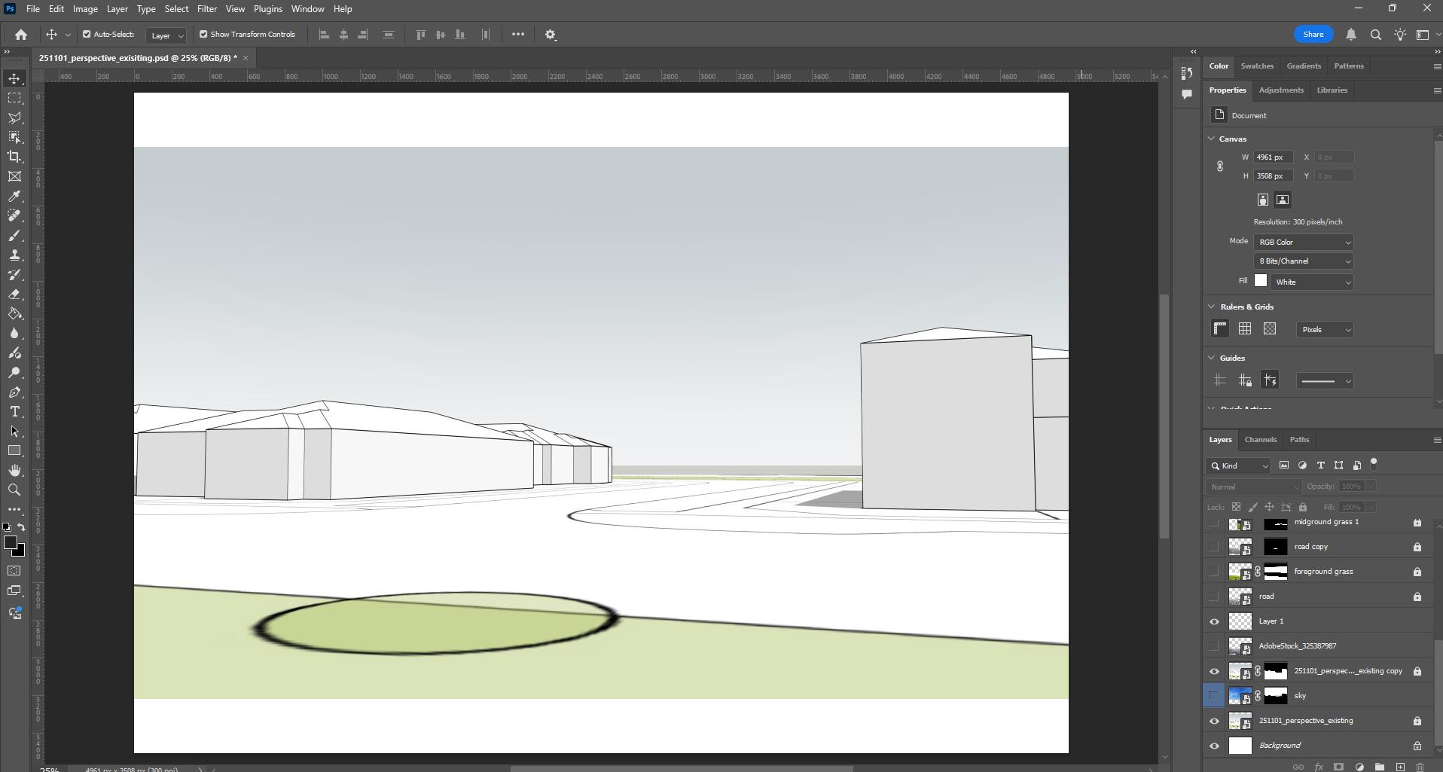Toggle the layer filter on/off switch
This screenshot has width=1443, height=772.
tap(1374, 464)
